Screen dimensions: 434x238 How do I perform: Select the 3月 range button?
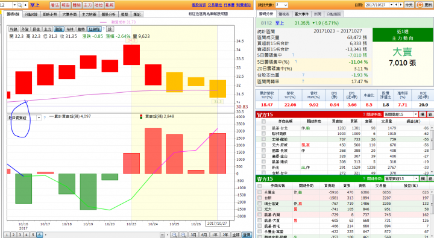click(x=193, y=235)
